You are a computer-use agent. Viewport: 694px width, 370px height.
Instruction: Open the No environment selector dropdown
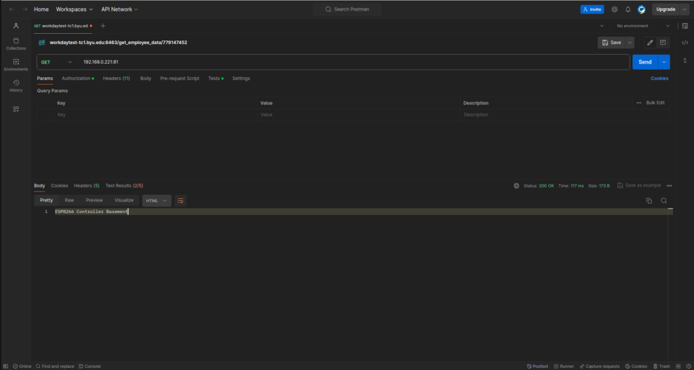[x=643, y=26]
